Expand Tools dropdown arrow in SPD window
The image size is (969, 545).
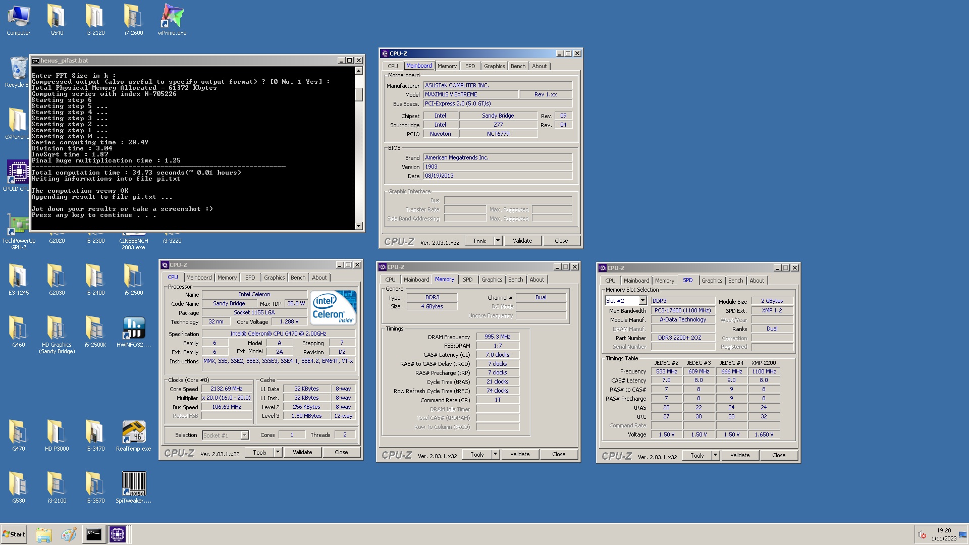point(715,455)
